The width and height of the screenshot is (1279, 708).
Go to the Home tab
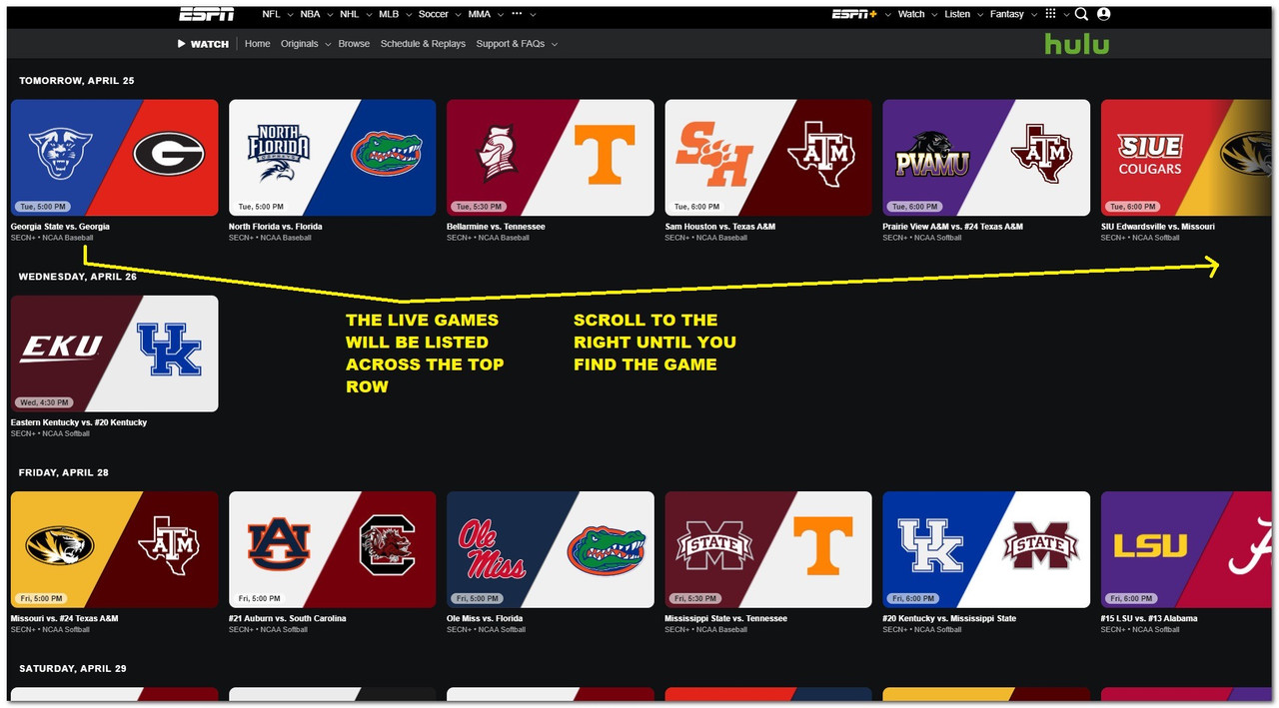pyautogui.click(x=258, y=44)
